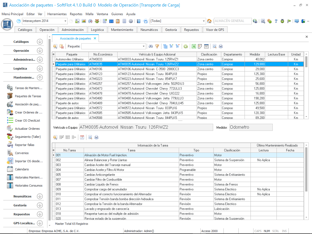This screenshot has width=312, height=234.
Task: Open Paquetes de Tareas in sidebar
Action: [x=10, y=96]
